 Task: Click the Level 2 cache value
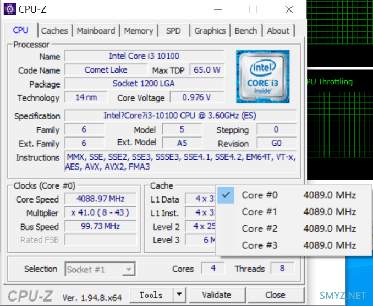click(x=200, y=226)
